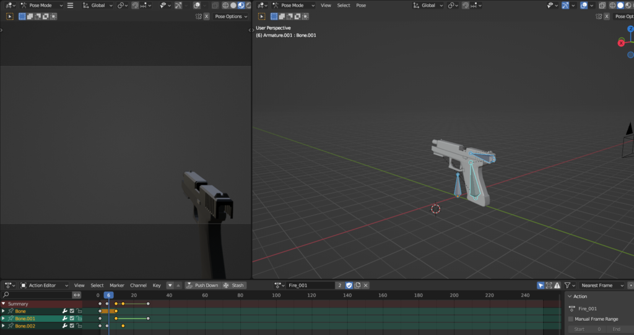Toggle mute checkbox on Bone.002 channel
Screen dimensions: 634x335
point(72,326)
